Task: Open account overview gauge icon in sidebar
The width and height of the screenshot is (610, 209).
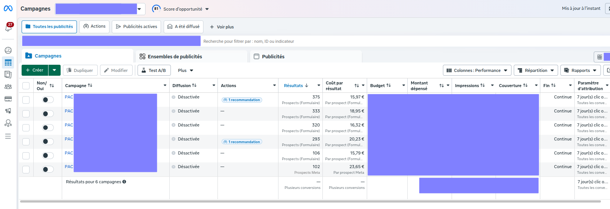Action: (8, 50)
